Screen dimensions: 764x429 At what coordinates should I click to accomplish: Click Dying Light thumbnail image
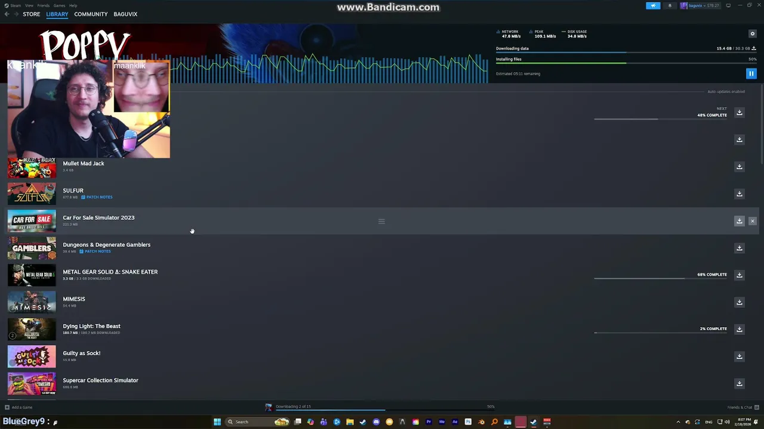(x=32, y=329)
